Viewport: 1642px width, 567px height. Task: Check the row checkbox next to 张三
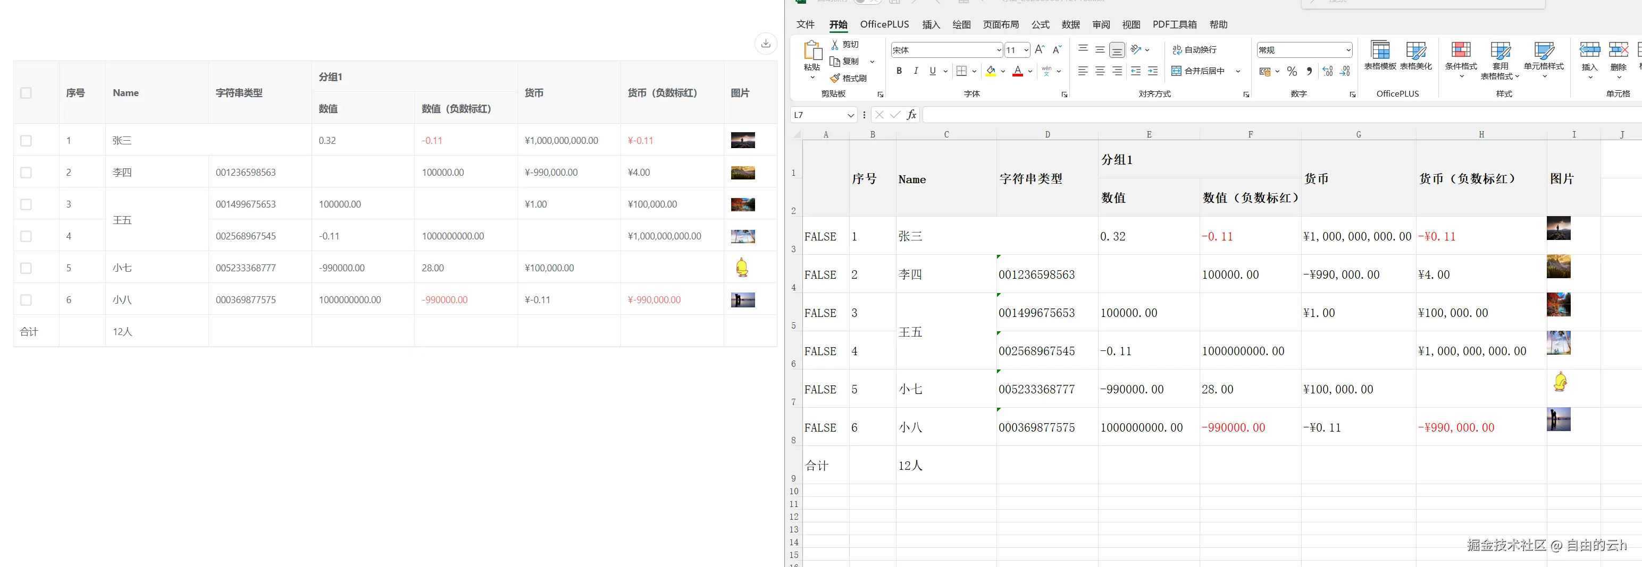(x=26, y=140)
